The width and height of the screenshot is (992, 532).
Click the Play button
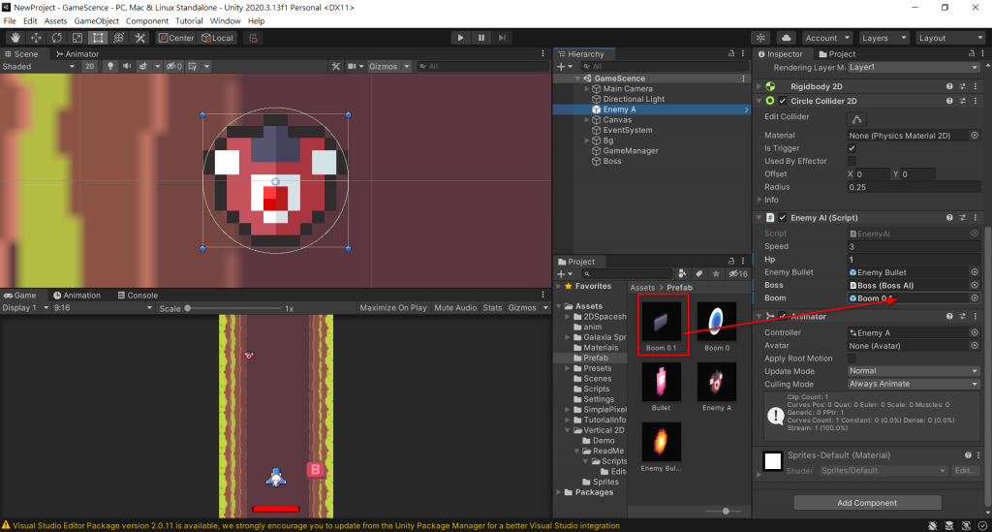click(x=460, y=38)
